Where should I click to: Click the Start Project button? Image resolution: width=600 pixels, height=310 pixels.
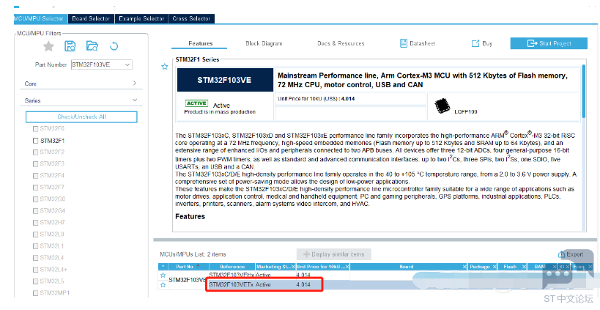click(549, 43)
